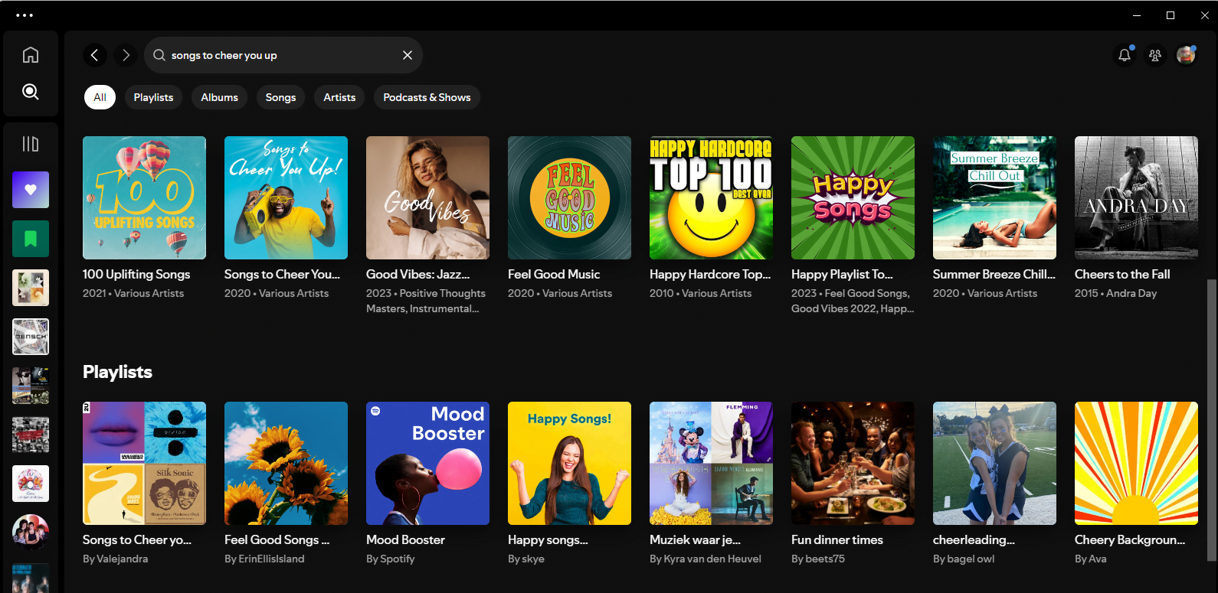Viewport: 1218px width, 593px height.
Task: Open the Liked Songs purple heart tile
Action: point(31,190)
